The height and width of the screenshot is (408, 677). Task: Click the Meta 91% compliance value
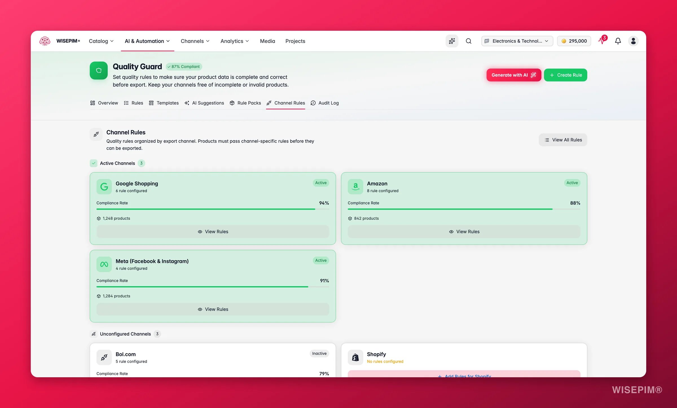coord(324,281)
